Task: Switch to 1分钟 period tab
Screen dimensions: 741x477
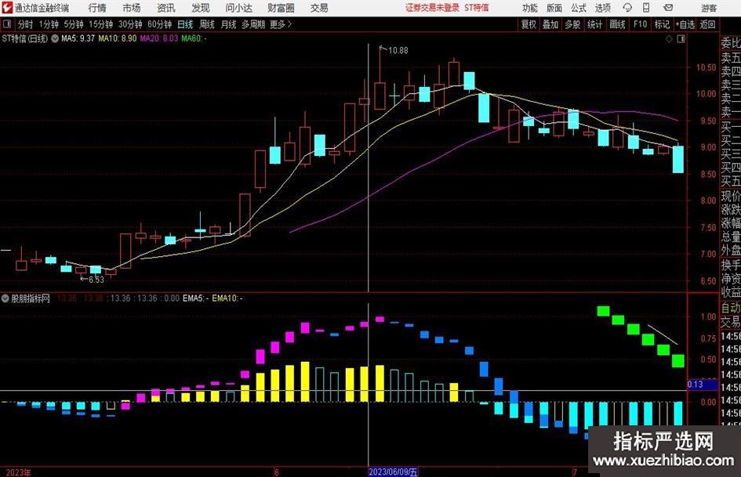Action: point(49,24)
